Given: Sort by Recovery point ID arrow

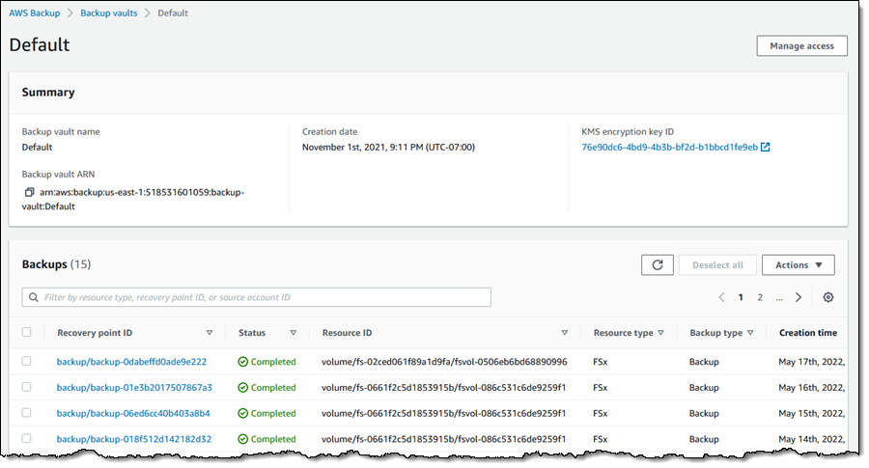Looking at the screenshot, I should click(210, 333).
